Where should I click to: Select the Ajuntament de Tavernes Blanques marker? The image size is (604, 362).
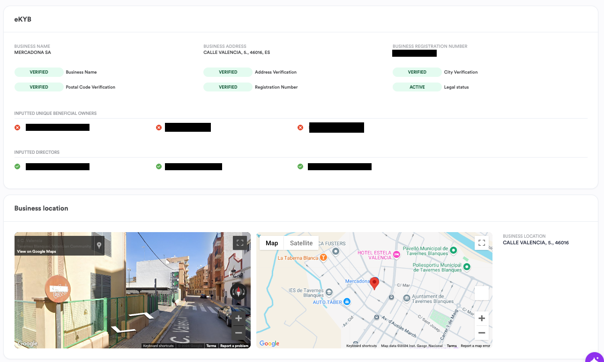point(407,298)
